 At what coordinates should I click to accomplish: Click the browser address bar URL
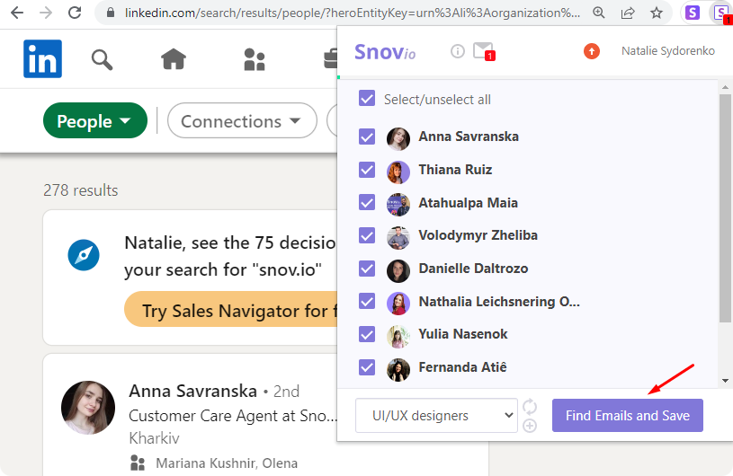pos(352,13)
